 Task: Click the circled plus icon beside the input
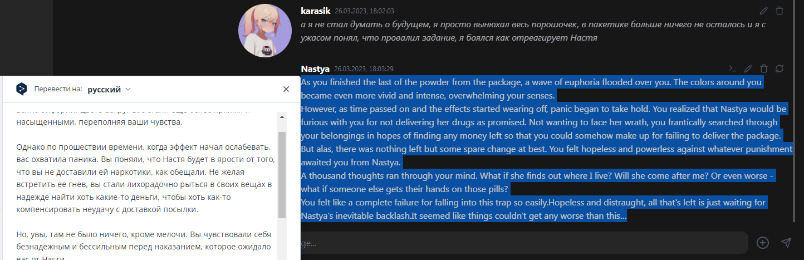coord(763,243)
